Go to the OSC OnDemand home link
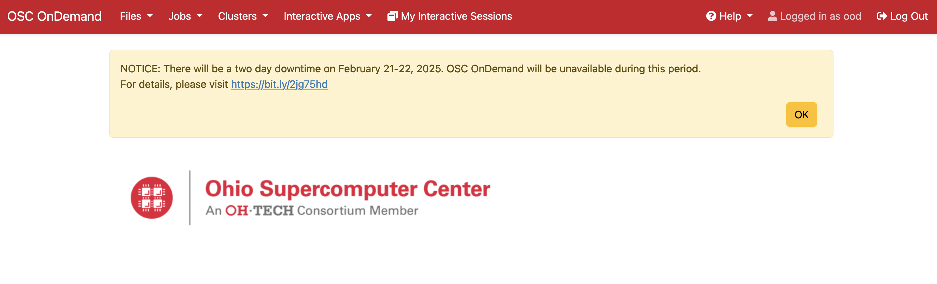 [54, 16]
